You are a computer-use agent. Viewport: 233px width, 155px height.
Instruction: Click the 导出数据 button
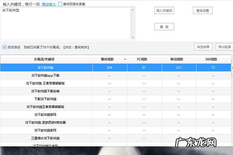click(224, 47)
